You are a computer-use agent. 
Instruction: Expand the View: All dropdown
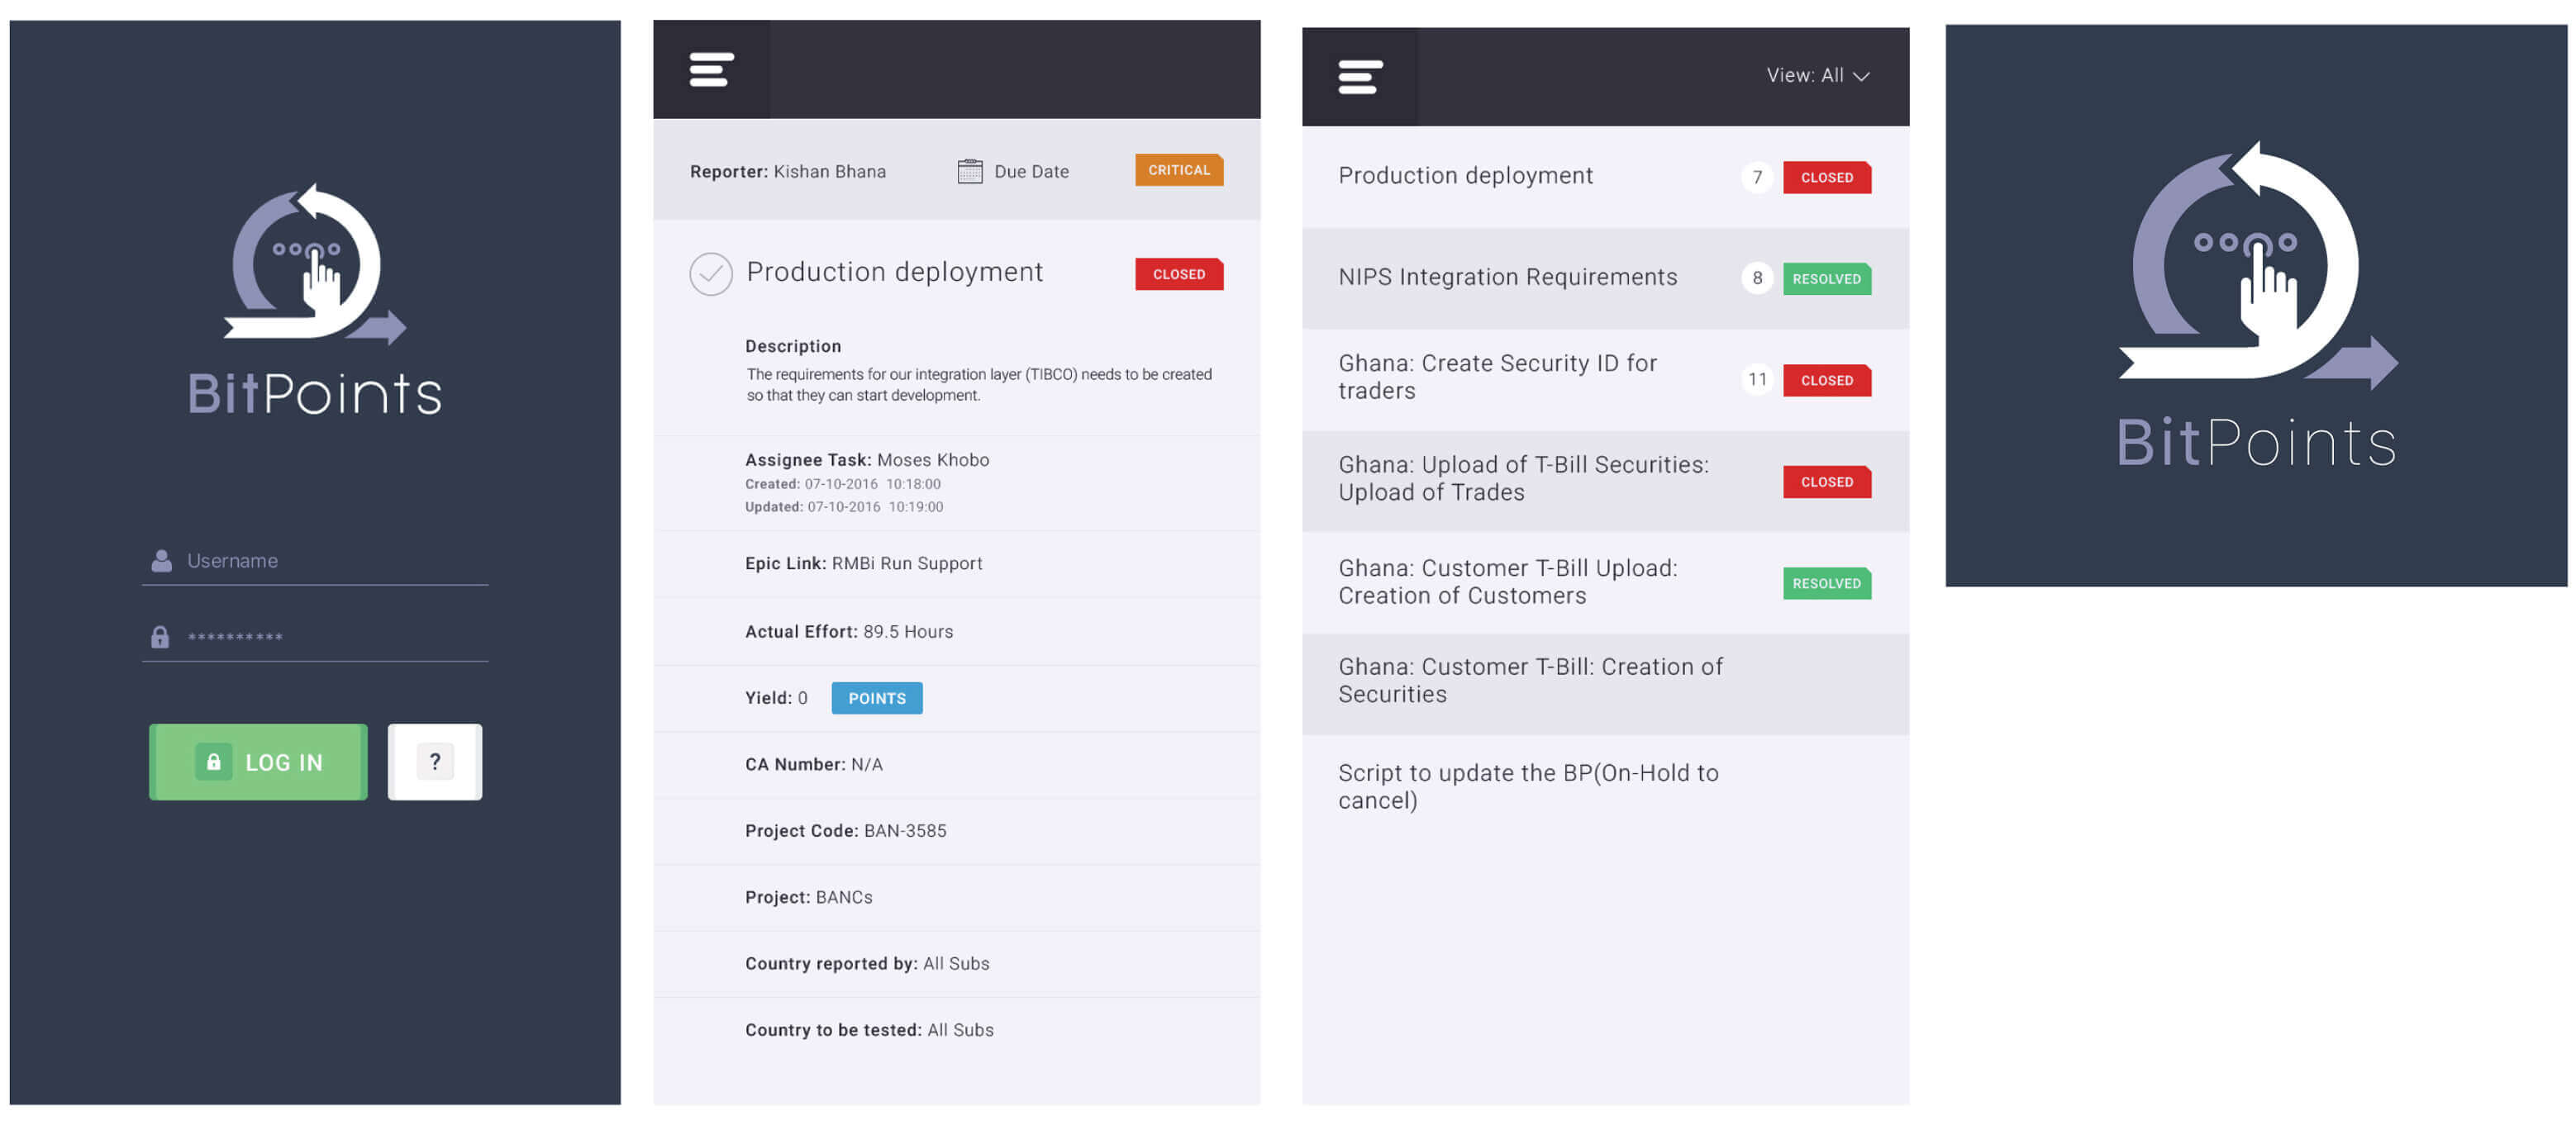click(x=1817, y=76)
